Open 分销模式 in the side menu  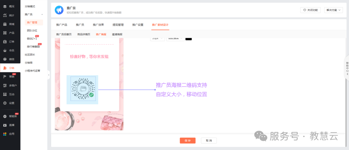30,6
